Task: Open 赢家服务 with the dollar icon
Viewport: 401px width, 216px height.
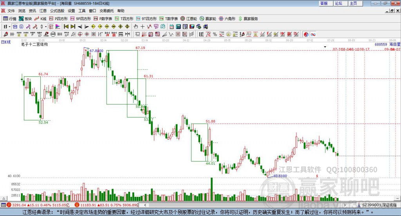Action: 248,19
